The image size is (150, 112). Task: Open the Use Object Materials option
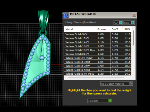tap(117, 83)
